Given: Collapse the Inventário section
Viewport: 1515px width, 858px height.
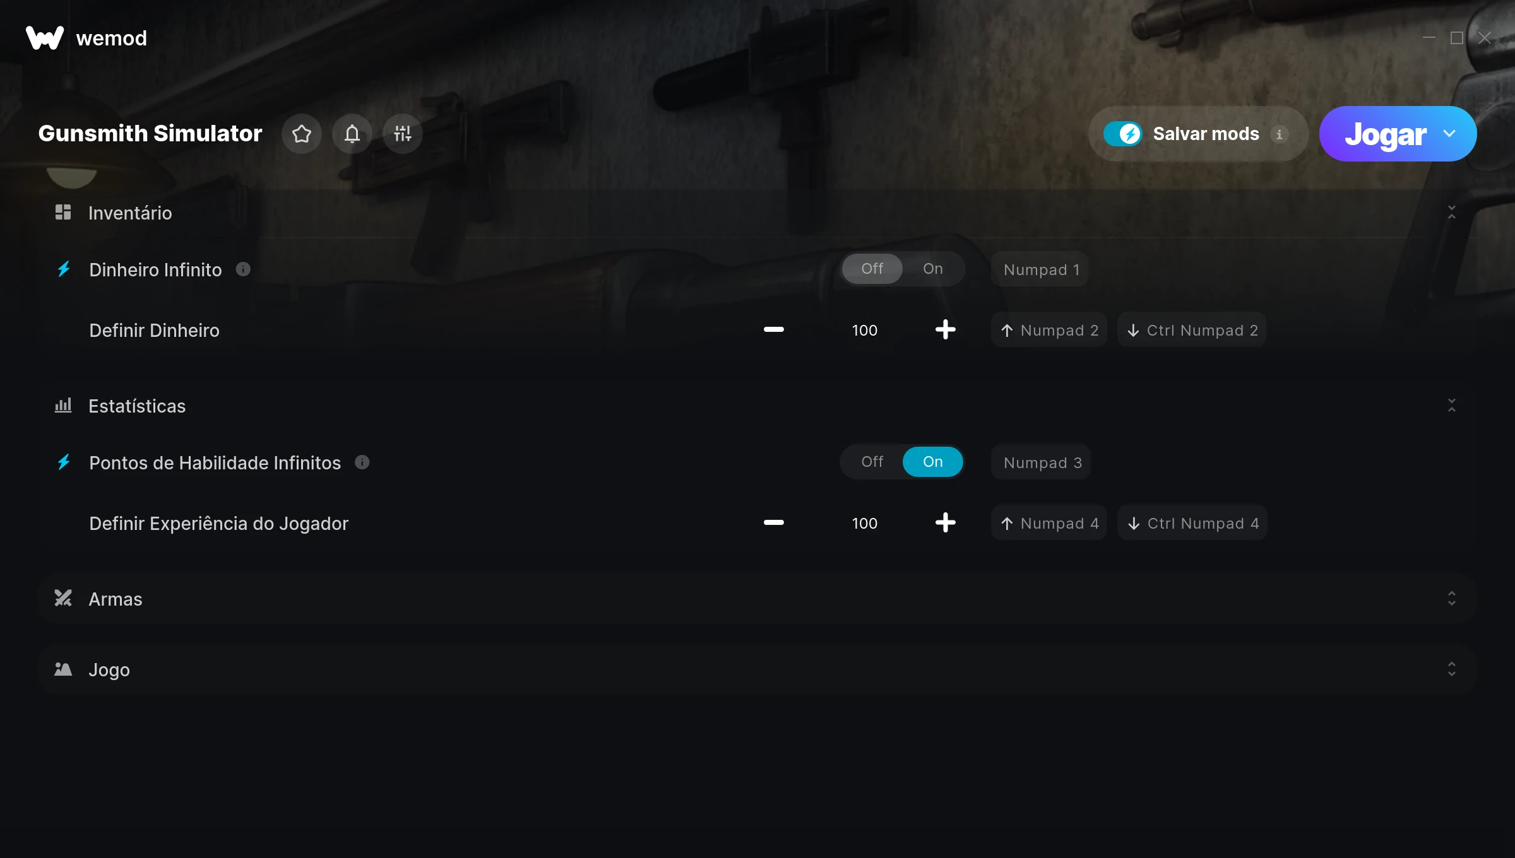Looking at the screenshot, I should 1452,213.
